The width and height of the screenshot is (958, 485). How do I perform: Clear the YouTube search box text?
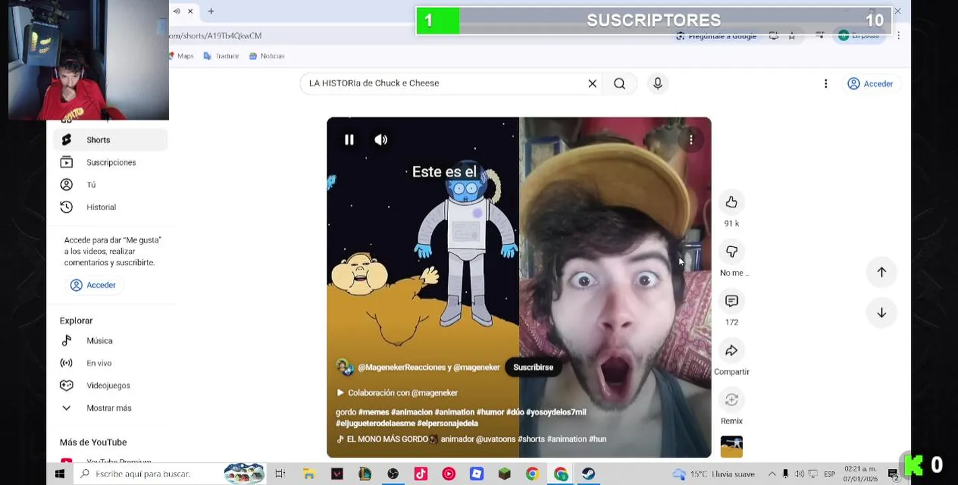(592, 84)
